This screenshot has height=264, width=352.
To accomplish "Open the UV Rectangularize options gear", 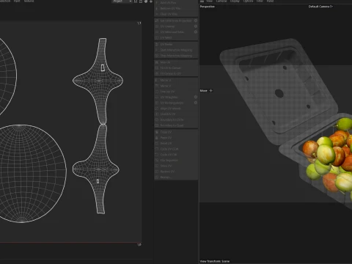I will click(196, 103).
